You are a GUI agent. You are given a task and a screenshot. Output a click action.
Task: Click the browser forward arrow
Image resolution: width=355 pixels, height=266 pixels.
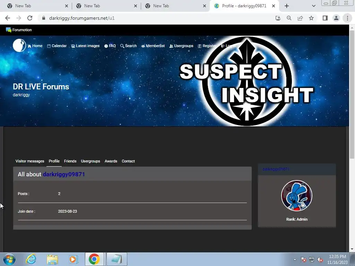19,18
